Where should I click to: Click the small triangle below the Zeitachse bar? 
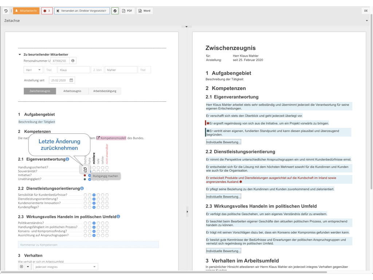click(186, 27)
